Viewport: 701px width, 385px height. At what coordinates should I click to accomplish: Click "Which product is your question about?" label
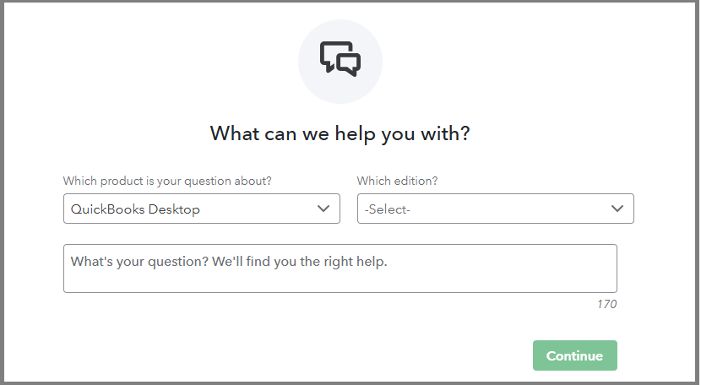[x=167, y=182]
